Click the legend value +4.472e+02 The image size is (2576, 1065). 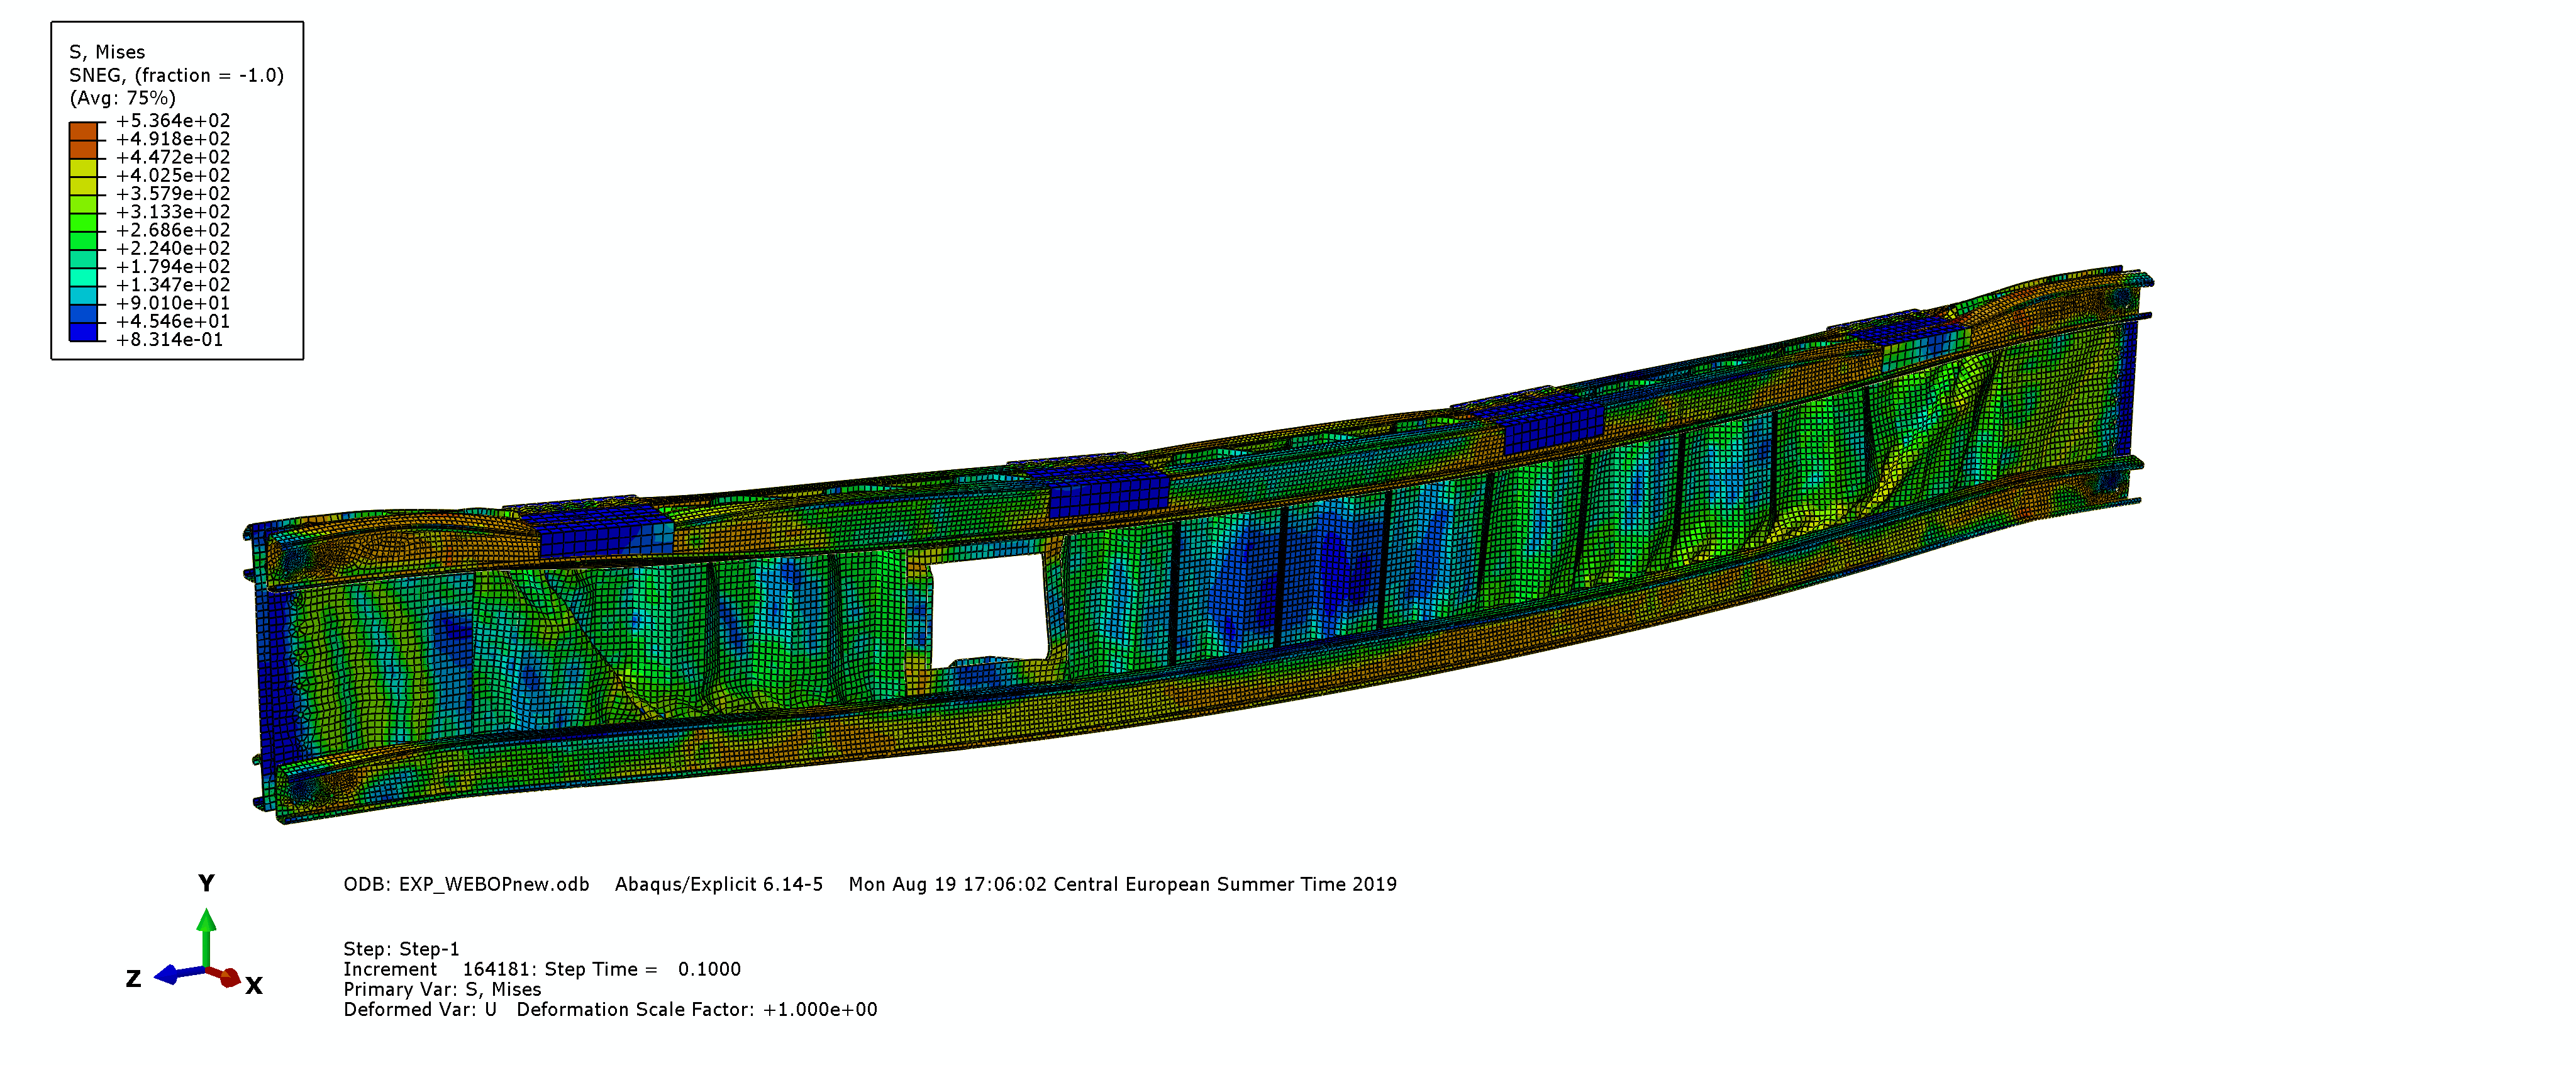pos(173,157)
